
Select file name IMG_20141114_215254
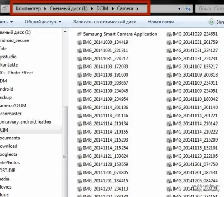(x=106, y=148)
